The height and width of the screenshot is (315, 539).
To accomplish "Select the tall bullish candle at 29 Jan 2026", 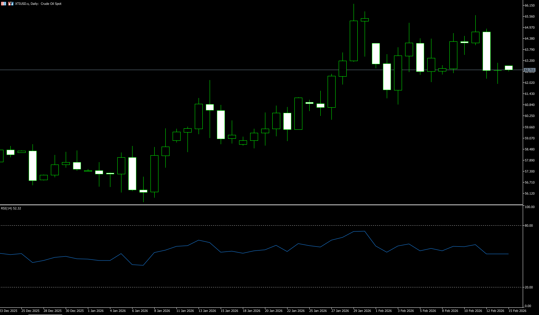I will 354,41.
